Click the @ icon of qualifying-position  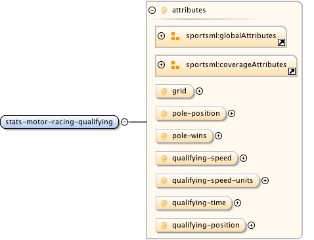[164, 226]
